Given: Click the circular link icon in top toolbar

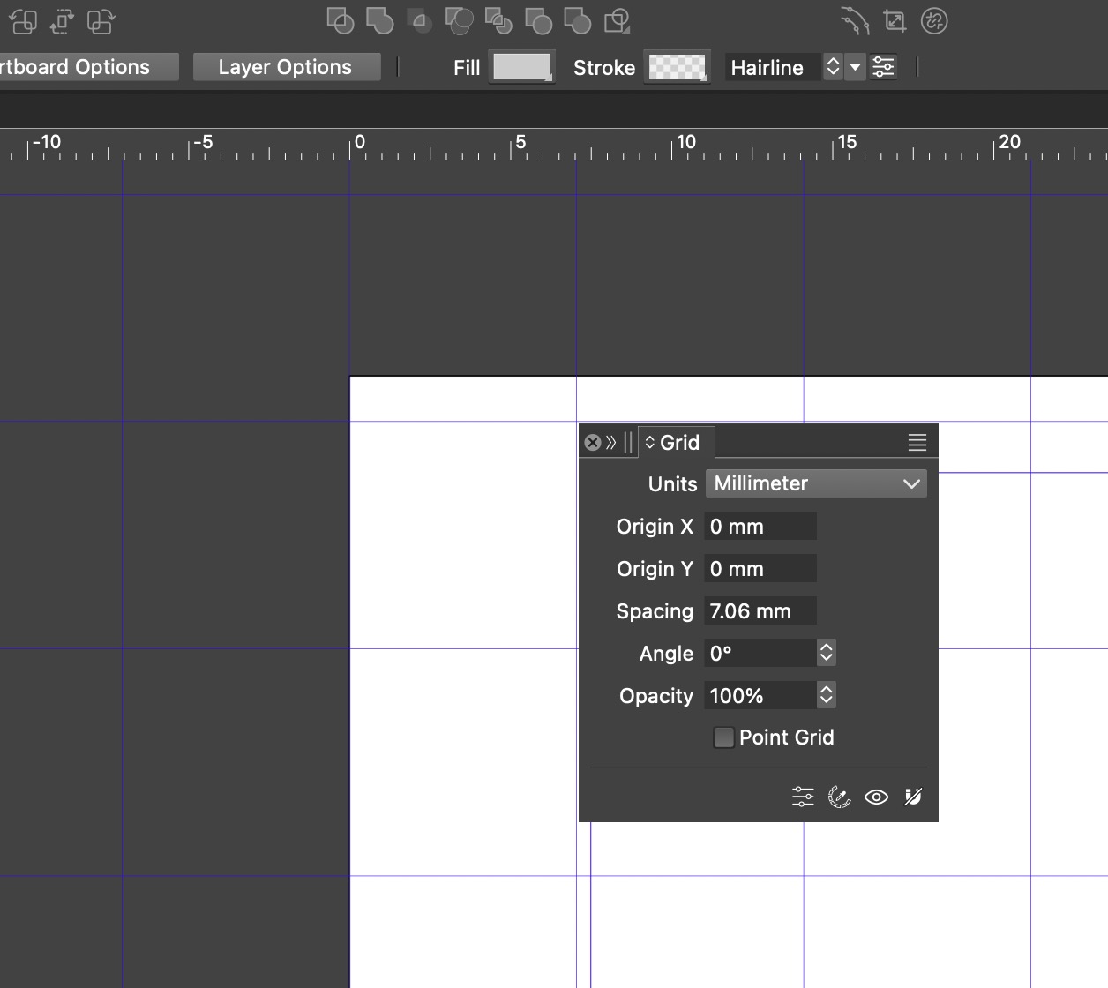Looking at the screenshot, I should [934, 21].
